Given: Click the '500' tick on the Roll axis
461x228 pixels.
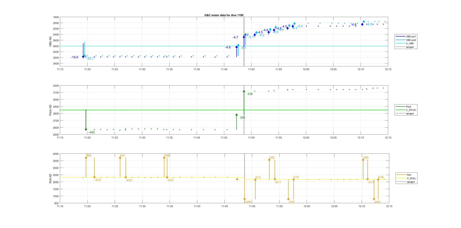Looking at the screenshot, I should click(x=56, y=203).
